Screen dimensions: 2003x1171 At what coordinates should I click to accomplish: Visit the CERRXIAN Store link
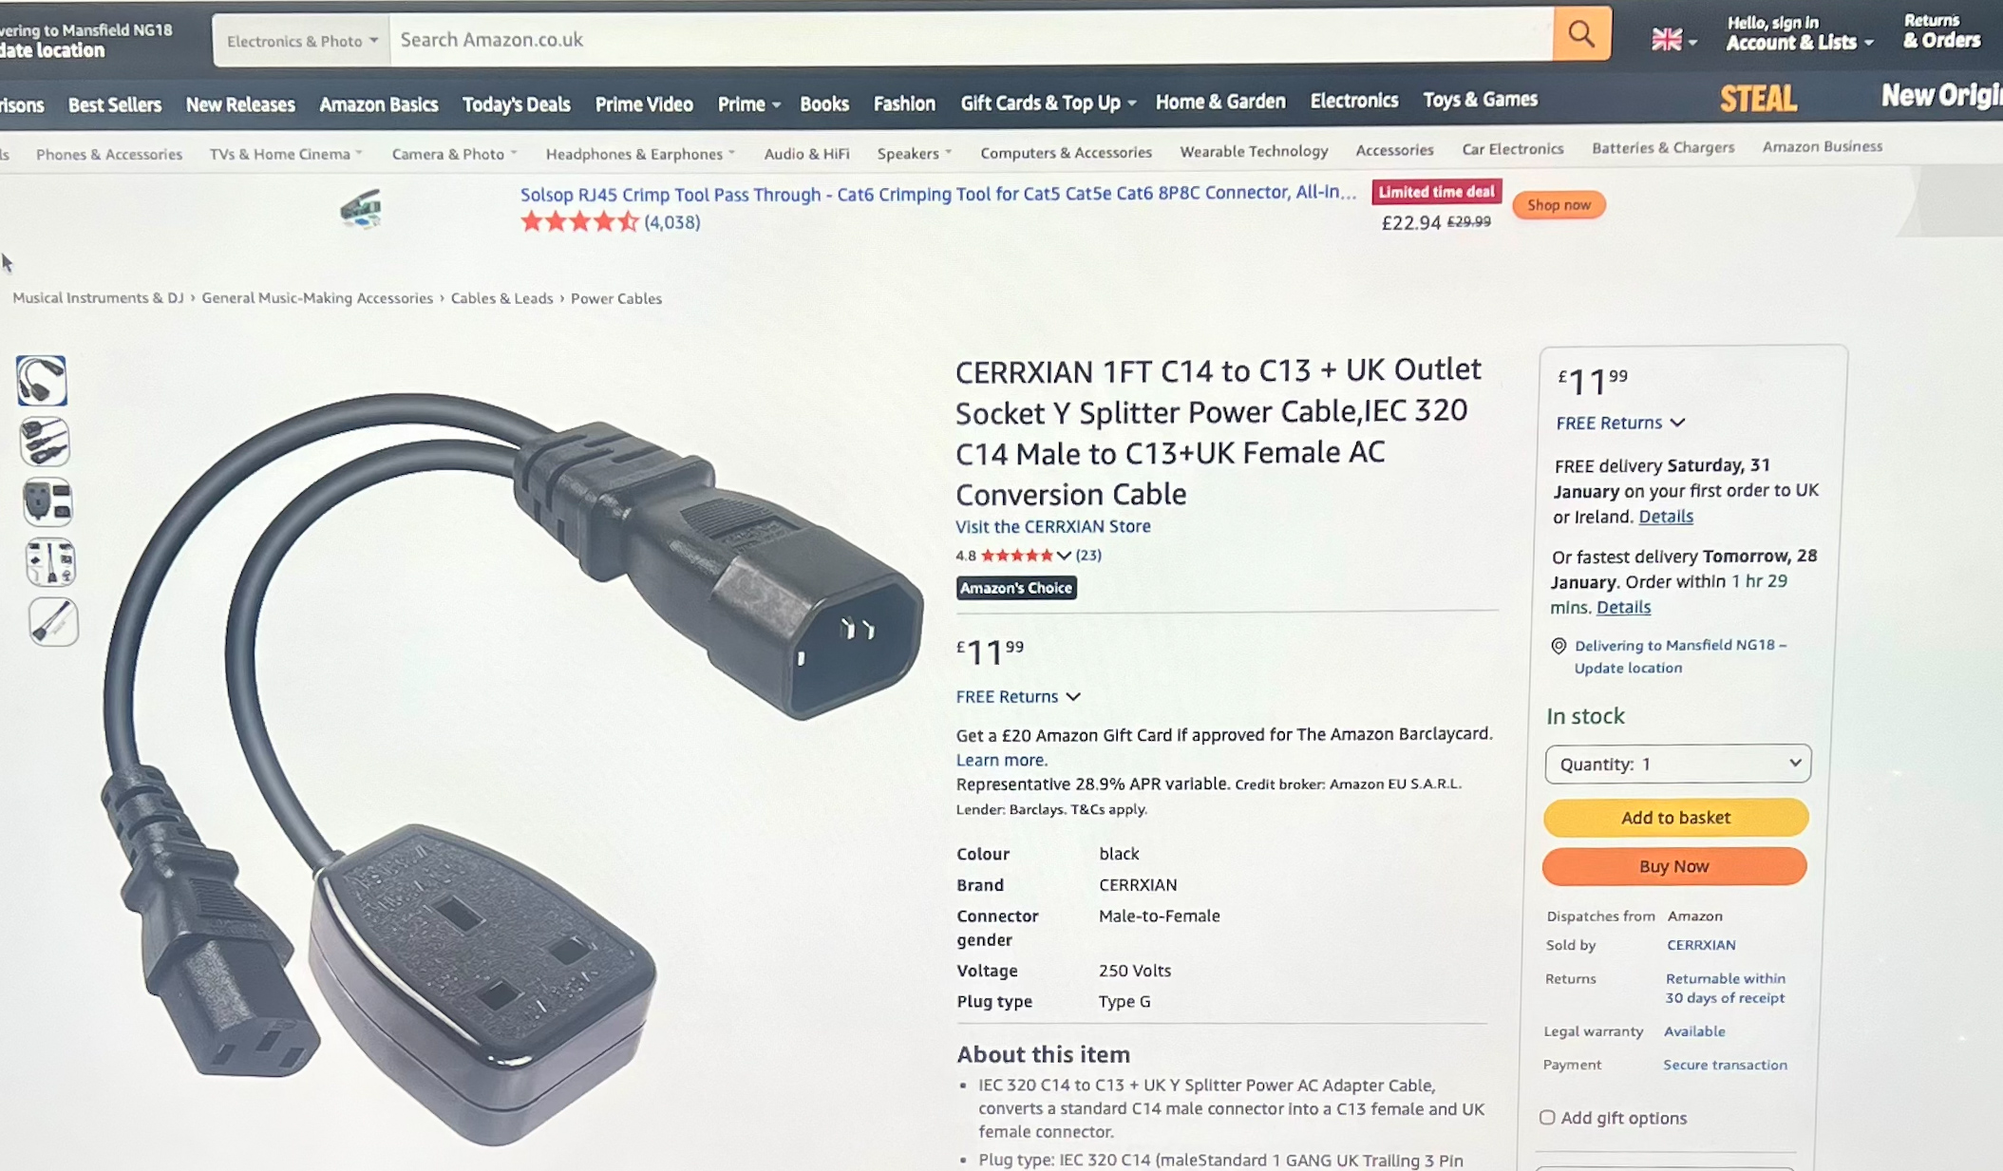[1052, 526]
